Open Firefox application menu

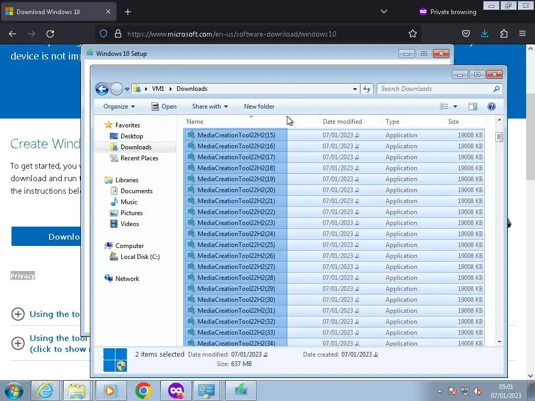pos(522,34)
